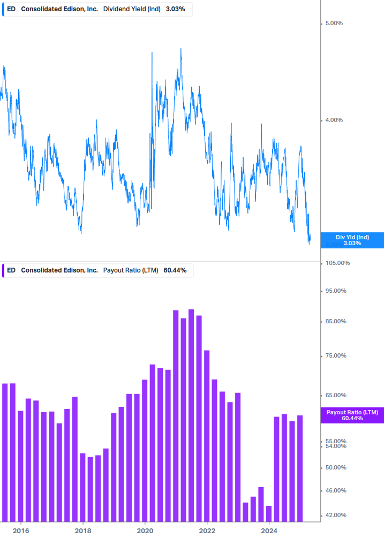This screenshot has width=384, height=538.
Task: Click the 2022 time axis label
Action: pos(207,531)
